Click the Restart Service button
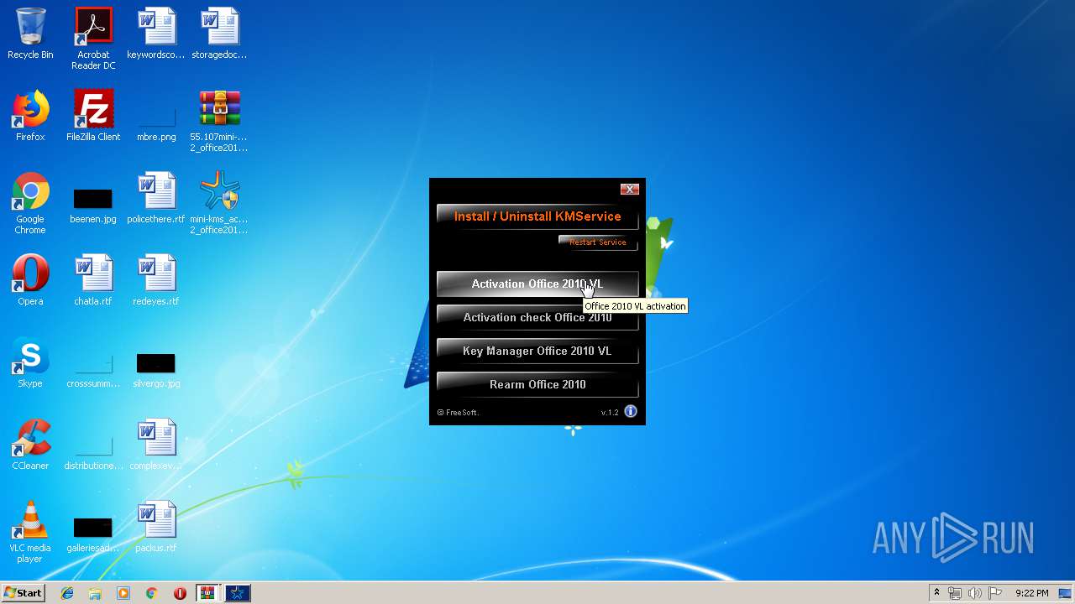The height and width of the screenshot is (604, 1075). 598,242
